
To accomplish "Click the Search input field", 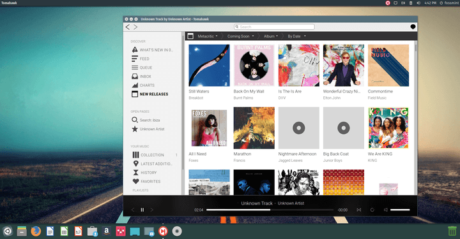I will 274,27.
